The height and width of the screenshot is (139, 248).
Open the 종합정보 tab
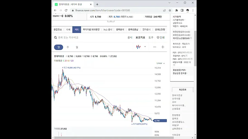tap(58, 30)
